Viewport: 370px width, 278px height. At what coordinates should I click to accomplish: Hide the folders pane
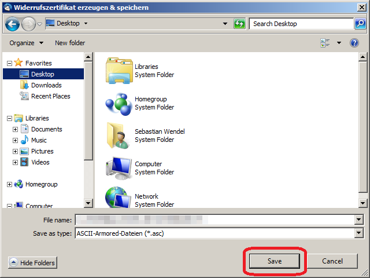point(33,263)
